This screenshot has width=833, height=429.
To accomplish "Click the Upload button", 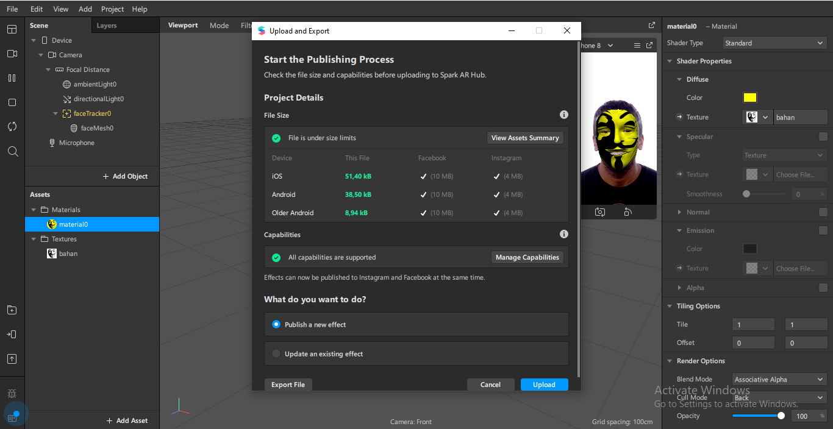I will point(544,385).
